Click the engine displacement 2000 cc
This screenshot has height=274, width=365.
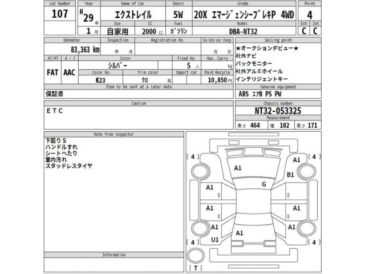152,31
